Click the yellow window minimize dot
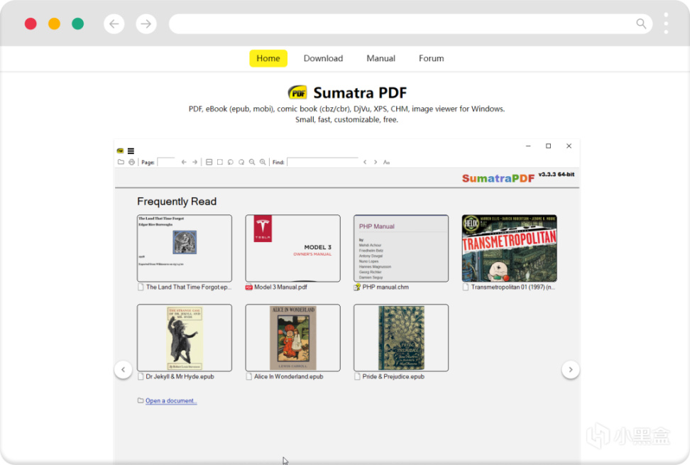690x465 pixels. point(54,23)
